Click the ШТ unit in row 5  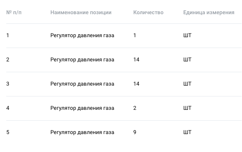point(187,132)
